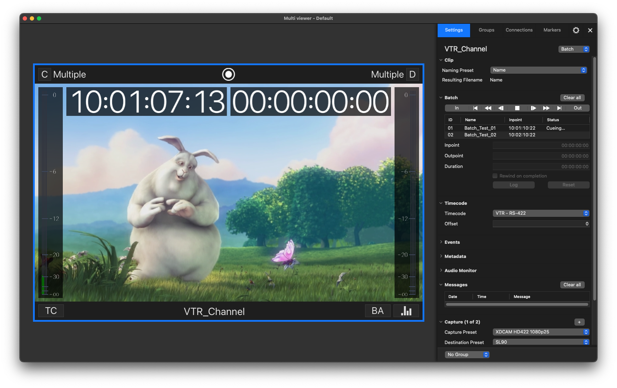Viewport: 617px width, 388px height.
Task: Collapse the Clip section
Action: (441, 60)
